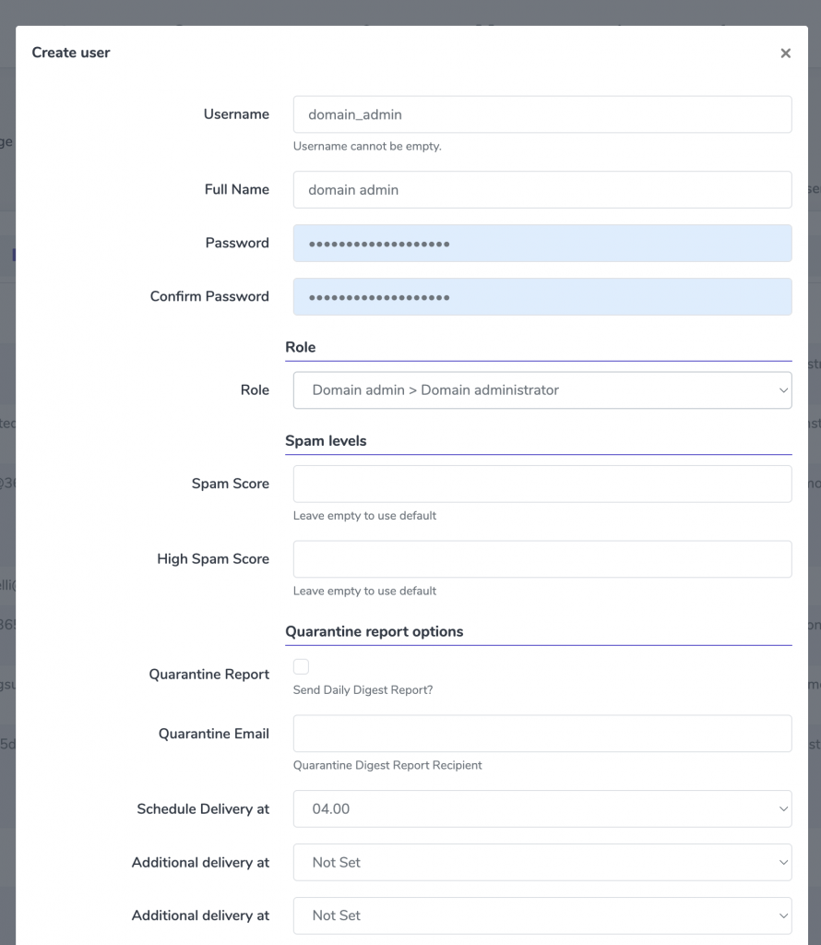Click the Spam Score input
This screenshot has height=945, width=821.
(x=542, y=484)
